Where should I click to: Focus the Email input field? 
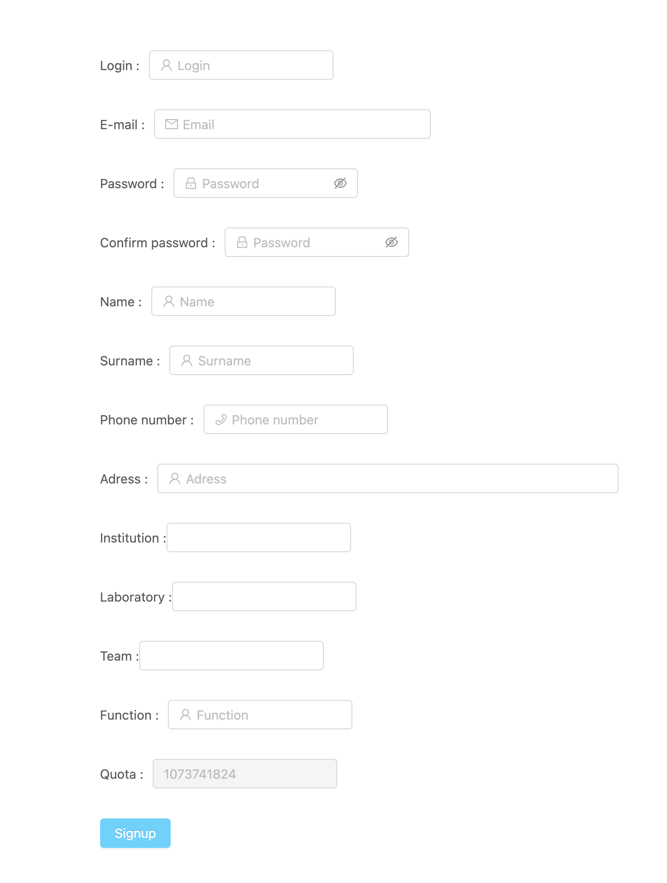click(292, 124)
